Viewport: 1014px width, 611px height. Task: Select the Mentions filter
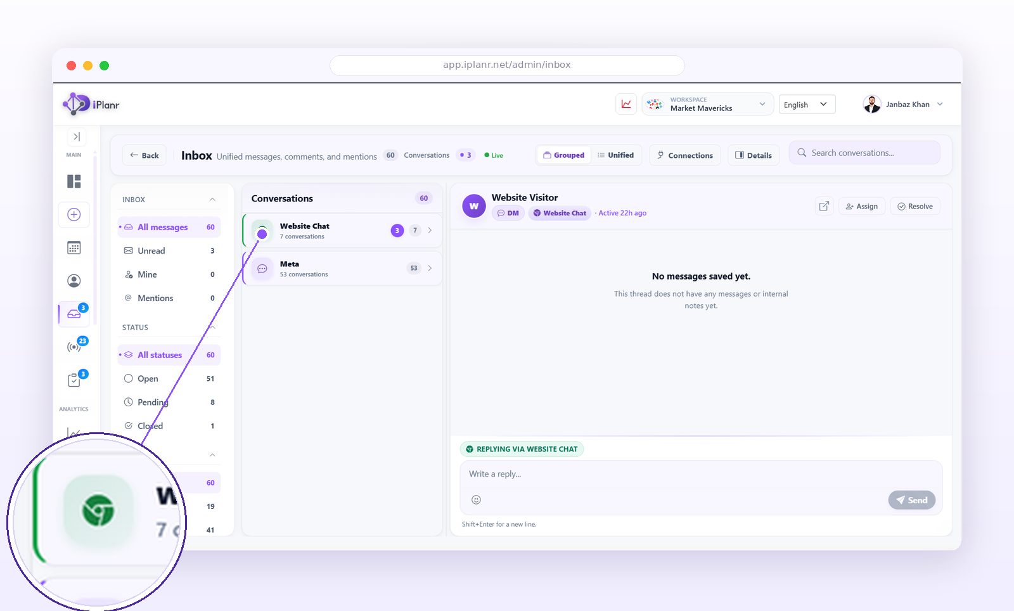pos(169,298)
